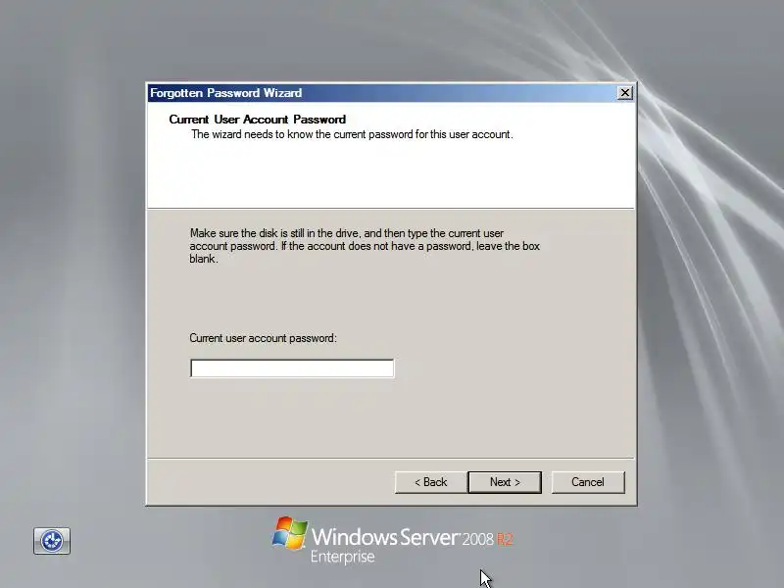Focus the current user account password field
The width and height of the screenshot is (784, 588).
(292, 368)
